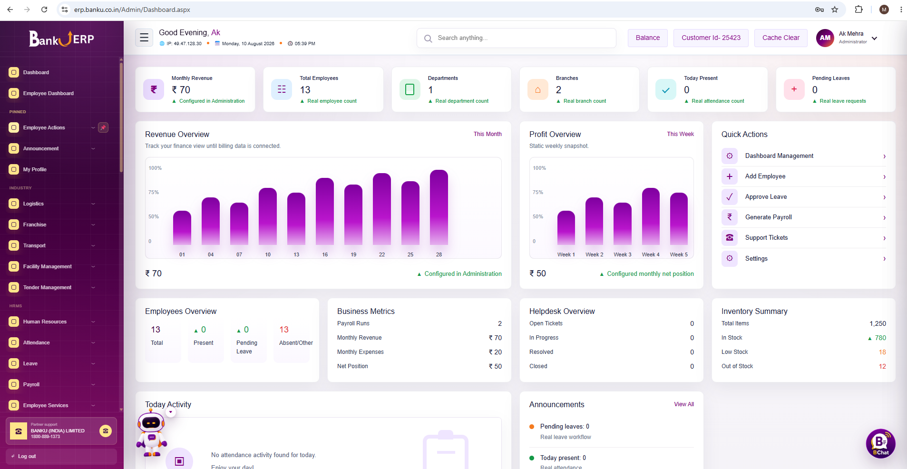Click the BankU ERP logo
The height and width of the screenshot is (469, 907).
(x=62, y=39)
